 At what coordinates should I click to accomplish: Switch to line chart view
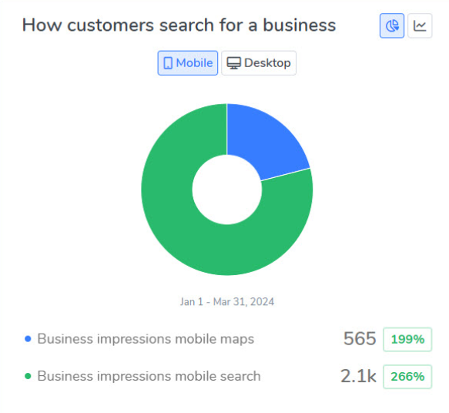pyautogui.click(x=420, y=25)
